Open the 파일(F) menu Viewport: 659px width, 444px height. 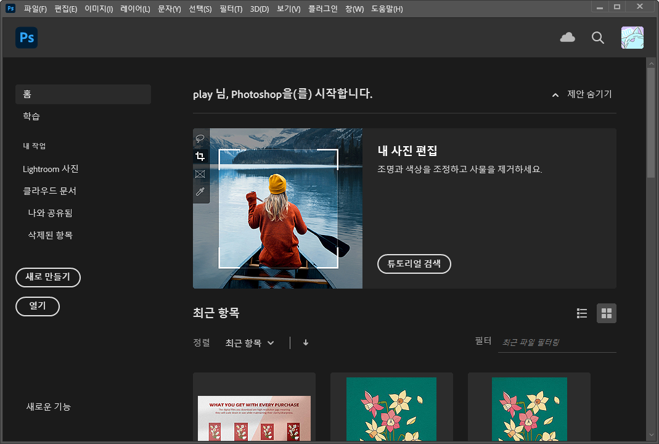[x=35, y=9]
